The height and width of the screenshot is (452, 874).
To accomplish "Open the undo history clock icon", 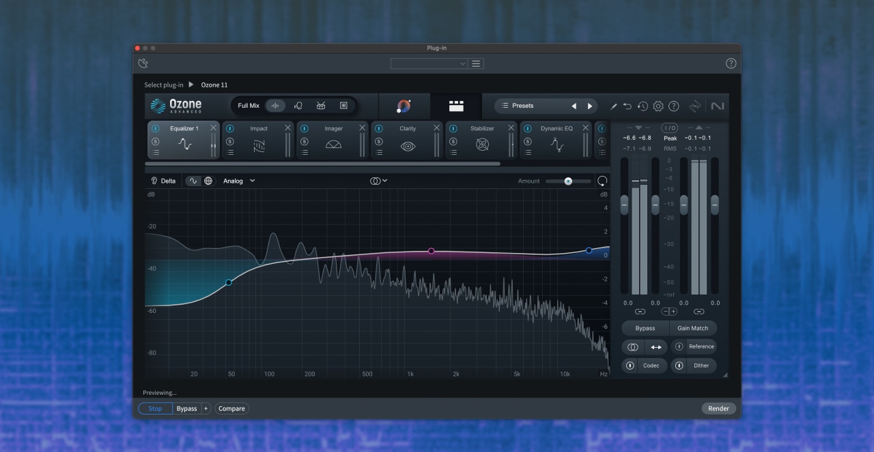I will pos(643,106).
